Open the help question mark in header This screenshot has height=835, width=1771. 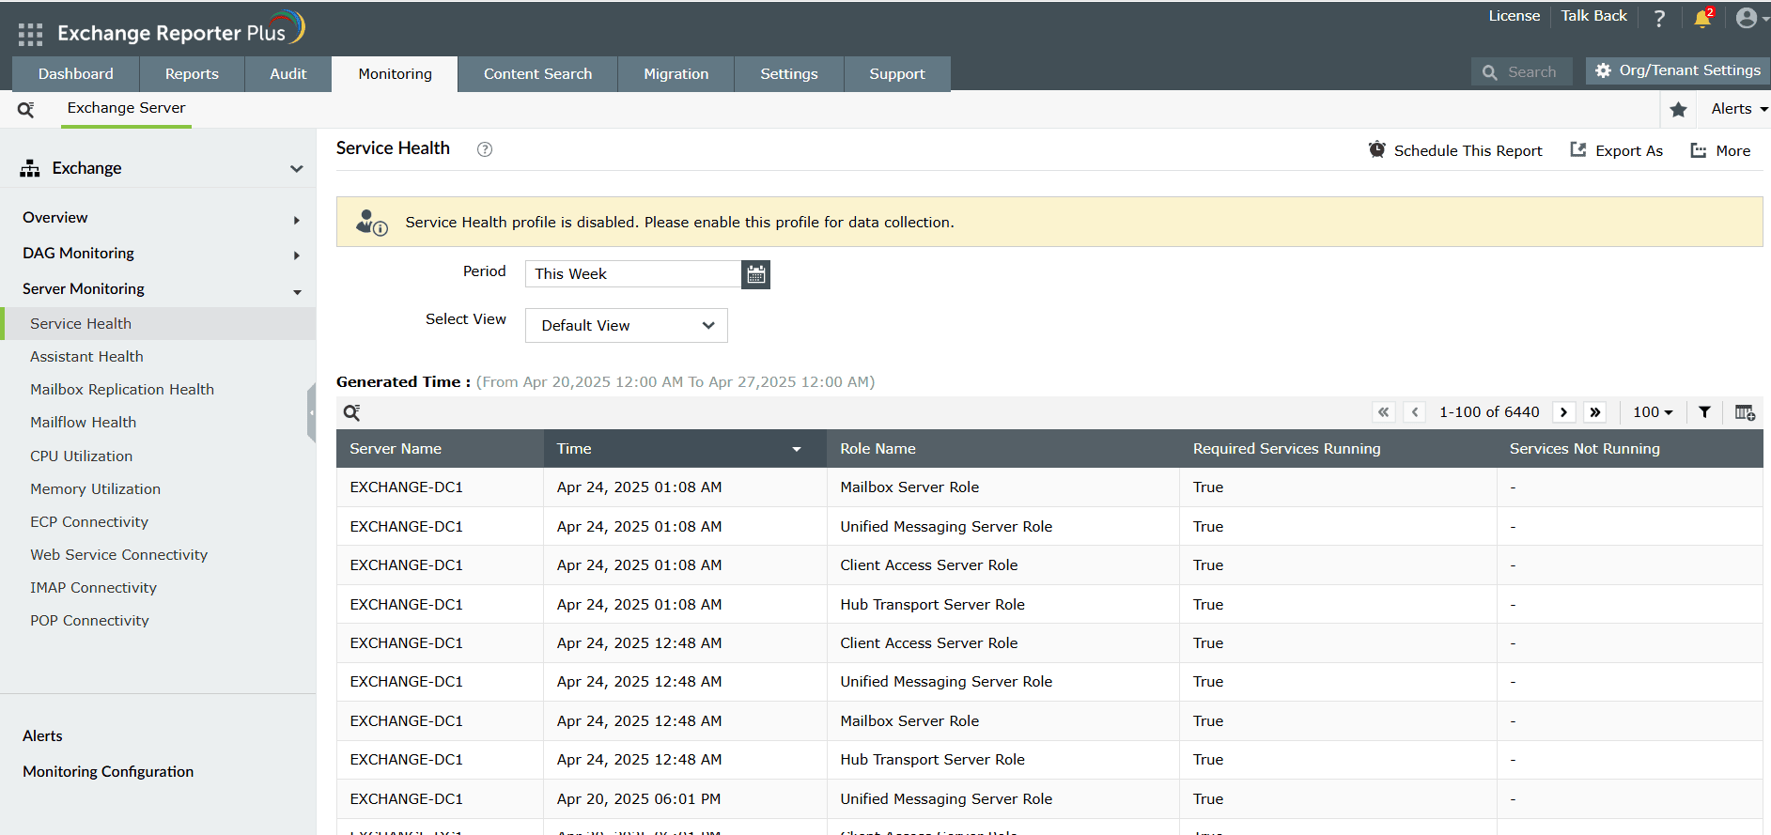tap(1660, 18)
